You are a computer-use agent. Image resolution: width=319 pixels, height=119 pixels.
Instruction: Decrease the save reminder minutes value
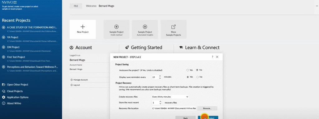pyautogui.click(x=160, y=78)
